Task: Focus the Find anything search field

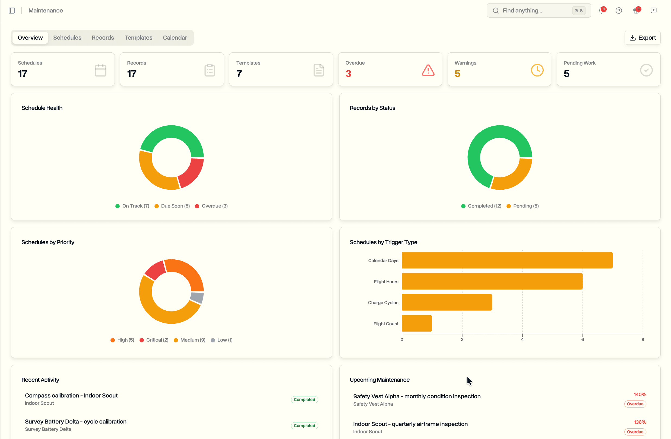Action: 539,10
